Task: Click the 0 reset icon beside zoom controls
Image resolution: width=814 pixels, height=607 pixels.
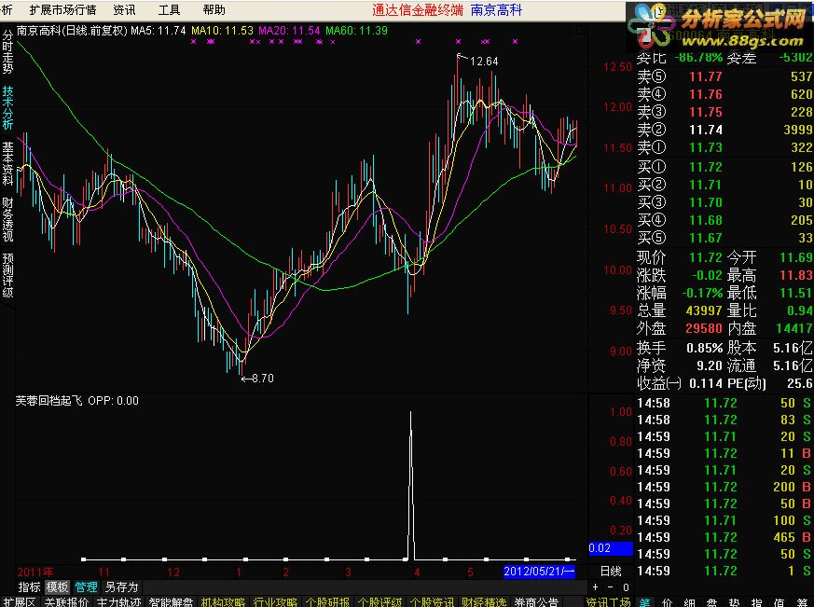Action: click(x=626, y=587)
